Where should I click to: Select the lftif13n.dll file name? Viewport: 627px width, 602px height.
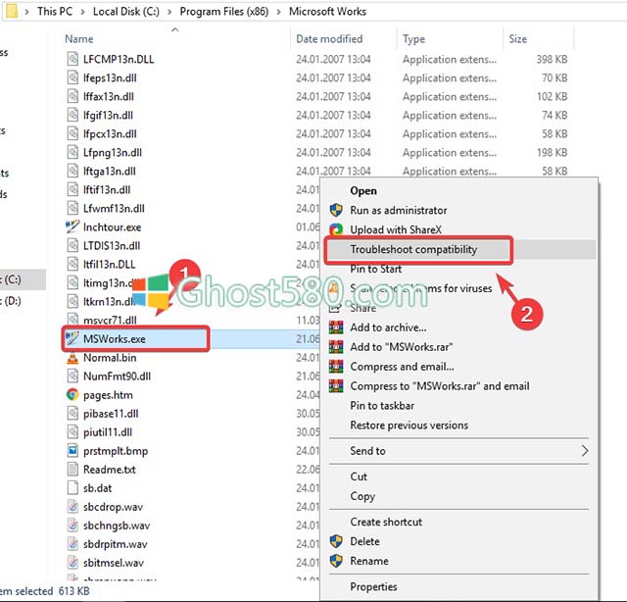107,190
